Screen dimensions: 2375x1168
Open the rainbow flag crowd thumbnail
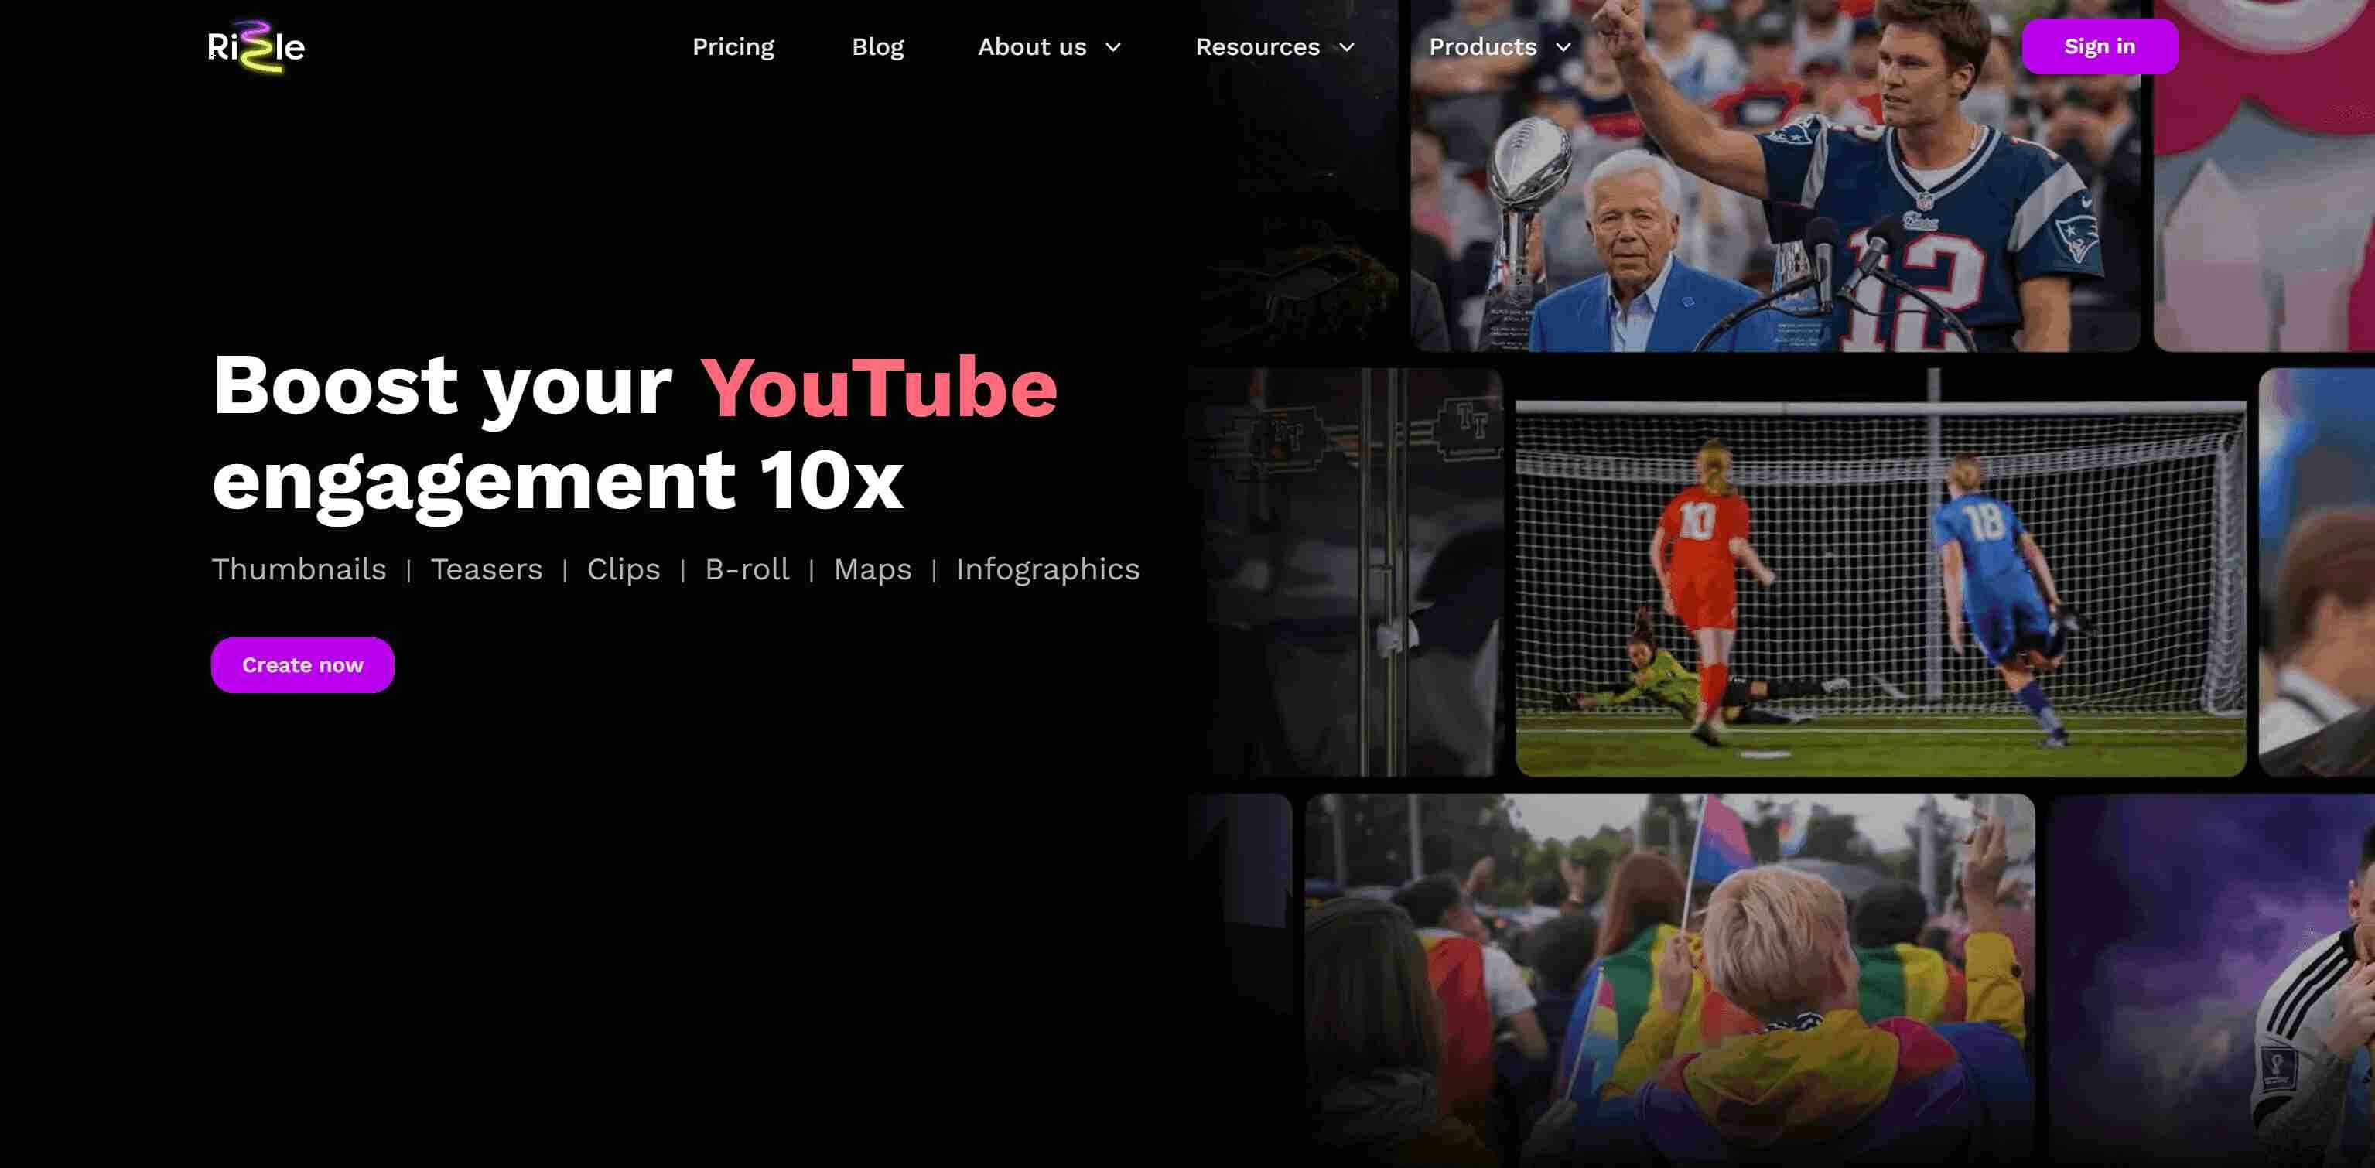click(x=1669, y=977)
